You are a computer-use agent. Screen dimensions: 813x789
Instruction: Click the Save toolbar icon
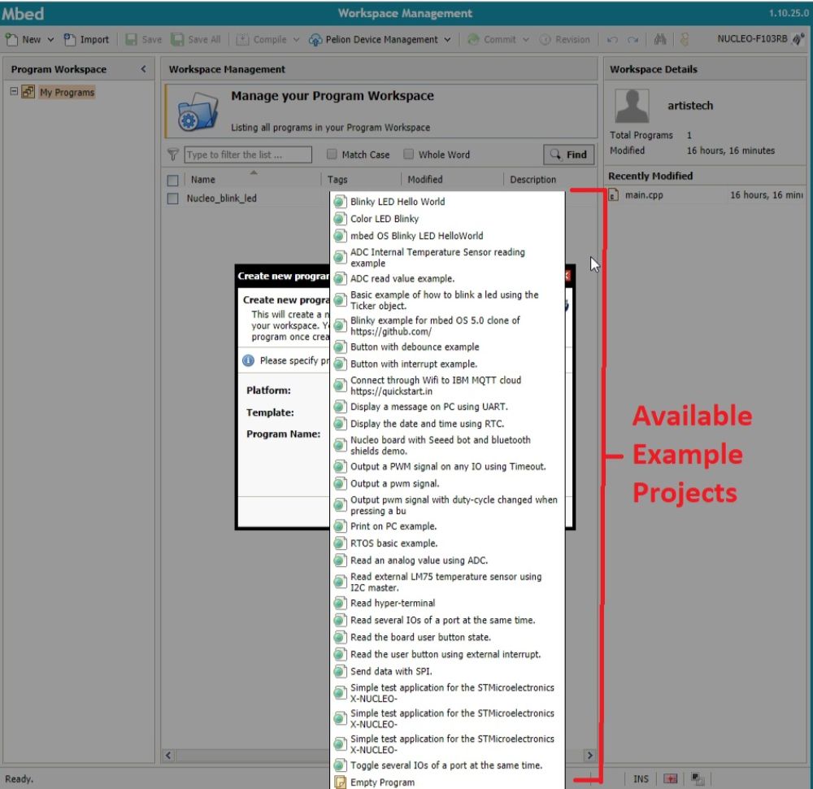[x=132, y=39]
